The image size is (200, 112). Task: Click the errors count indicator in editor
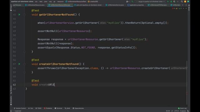tap(173, 8)
